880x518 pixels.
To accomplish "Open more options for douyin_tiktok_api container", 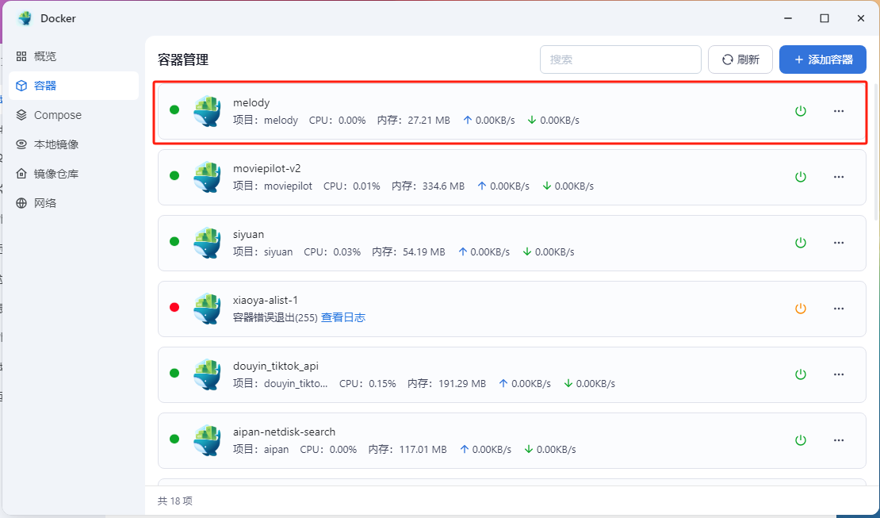I will [839, 374].
